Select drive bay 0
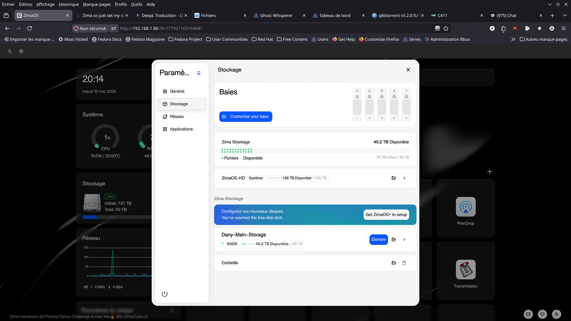The height and width of the screenshot is (321, 571). (357, 104)
